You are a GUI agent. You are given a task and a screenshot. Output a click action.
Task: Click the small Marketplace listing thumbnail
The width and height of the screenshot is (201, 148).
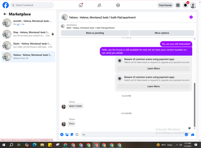(63, 26)
